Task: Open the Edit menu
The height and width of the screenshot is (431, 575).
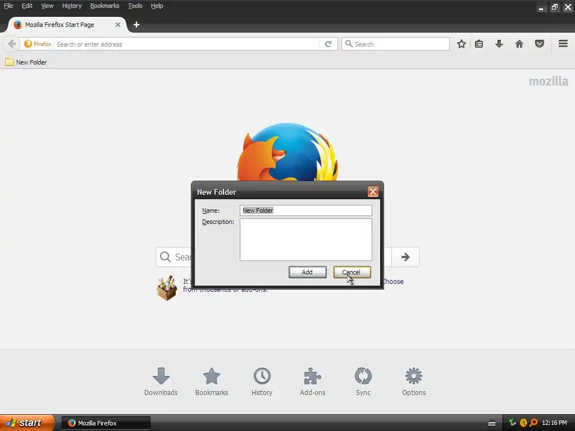Action: pos(27,6)
